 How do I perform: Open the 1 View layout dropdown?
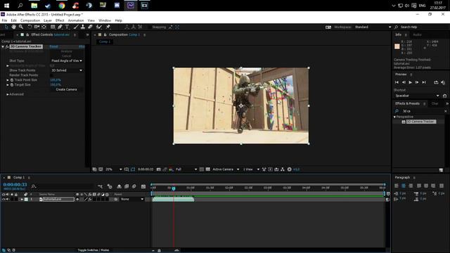251,169
